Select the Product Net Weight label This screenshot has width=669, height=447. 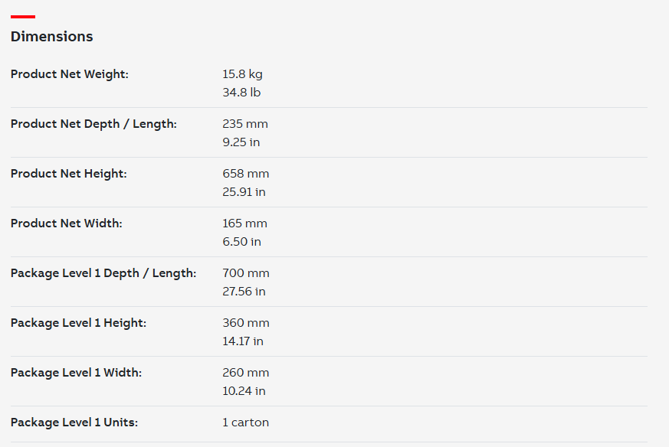[70, 74]
